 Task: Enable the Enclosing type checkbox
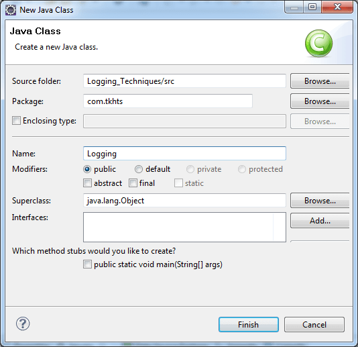pyautogui.click(x=16, y=120)
